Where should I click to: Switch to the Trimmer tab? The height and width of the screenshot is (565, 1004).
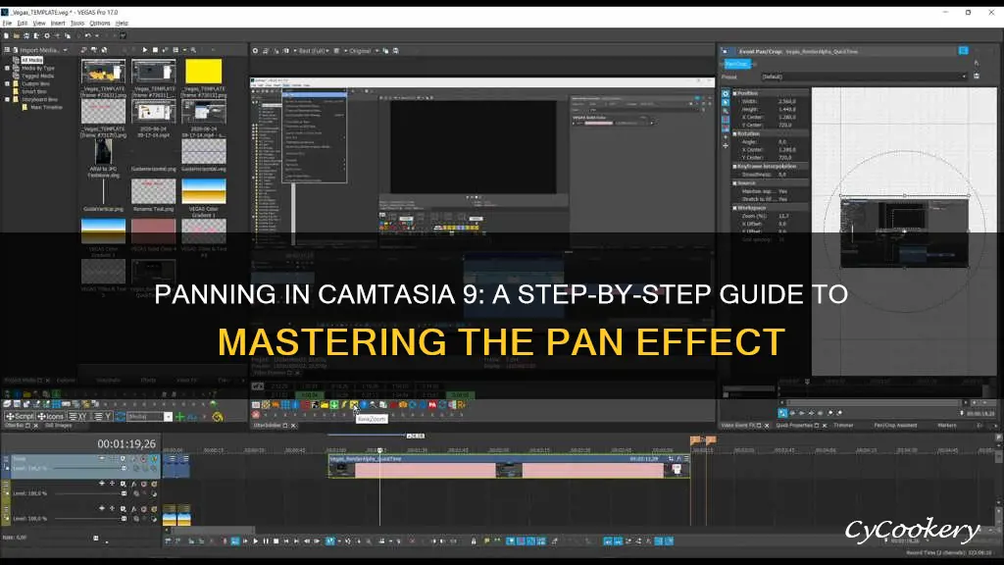tap(843, 426)
